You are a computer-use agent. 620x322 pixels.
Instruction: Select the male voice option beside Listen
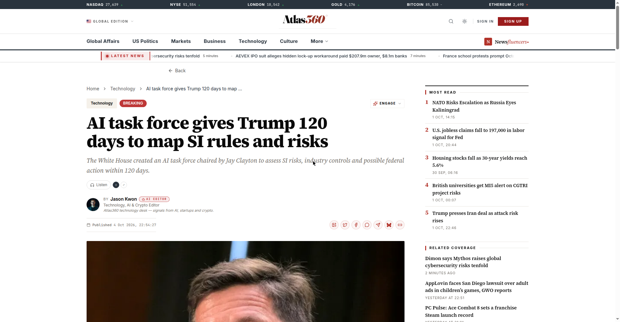click(x=124, y=185)
